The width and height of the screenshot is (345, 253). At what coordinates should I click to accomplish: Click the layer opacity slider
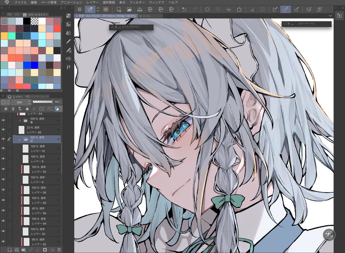click(43, 102)
